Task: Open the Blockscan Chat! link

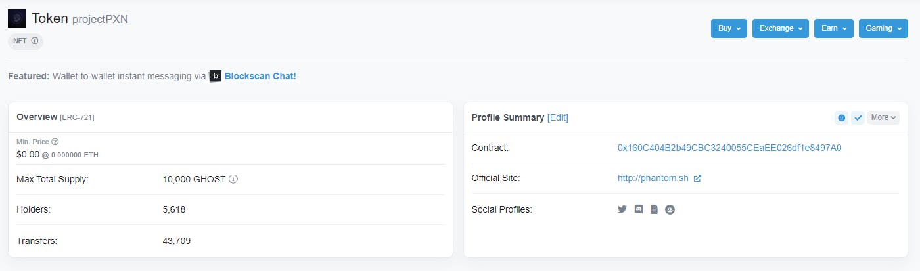Action: [x=260, y=76]
